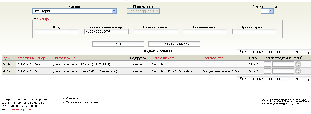
Task: Click code cell 59204
Action: coord(5,64)
